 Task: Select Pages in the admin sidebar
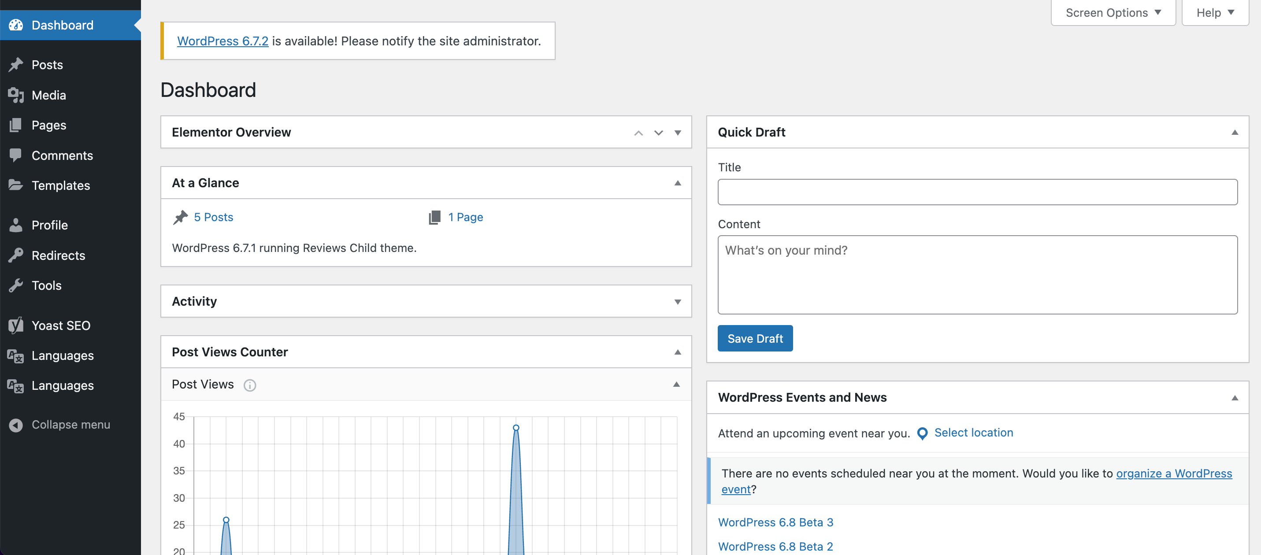[x=49, y=125]
